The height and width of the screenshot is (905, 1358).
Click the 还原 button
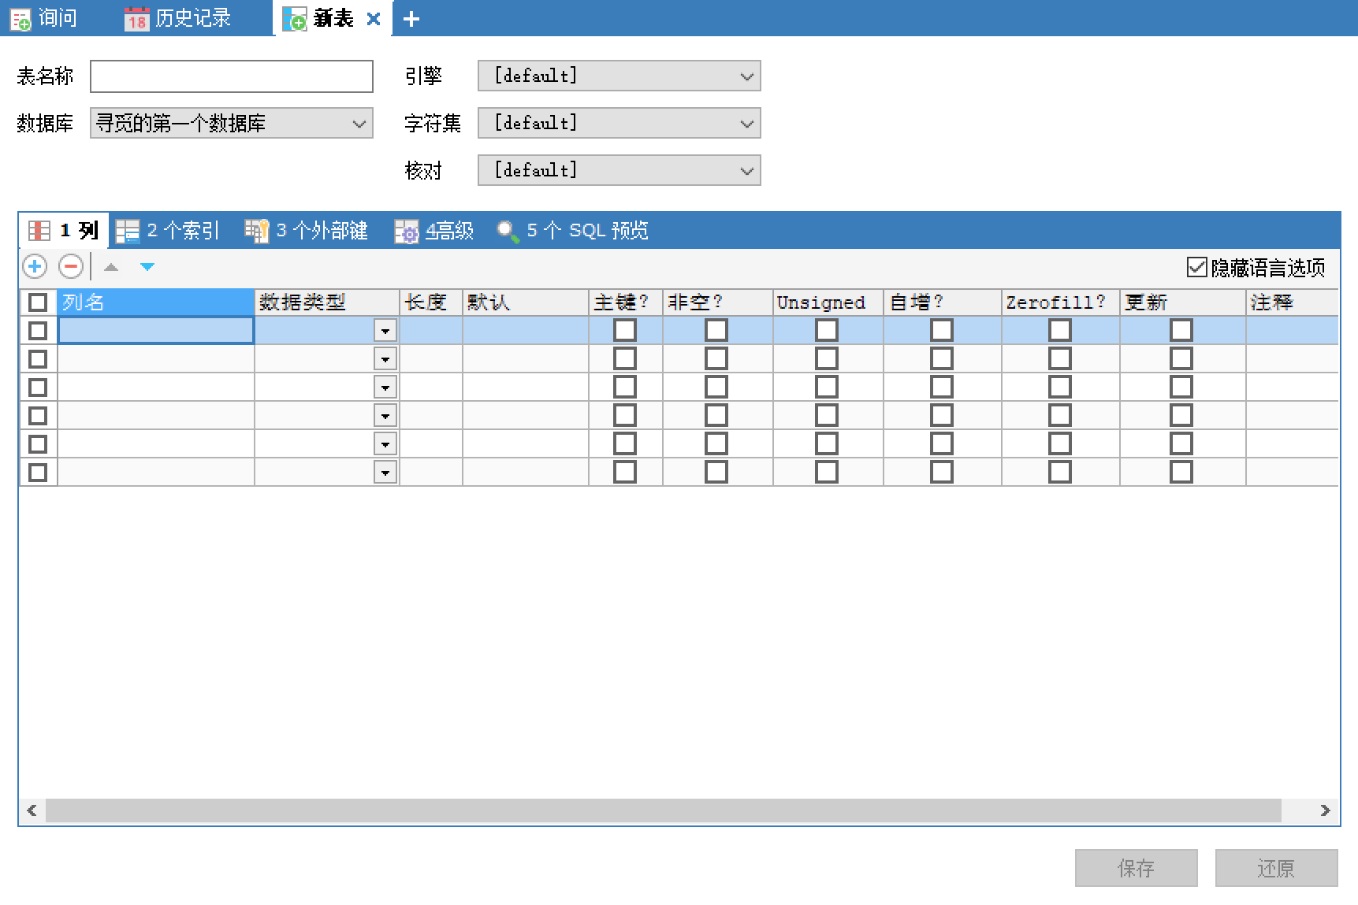tap(1277, 868)
